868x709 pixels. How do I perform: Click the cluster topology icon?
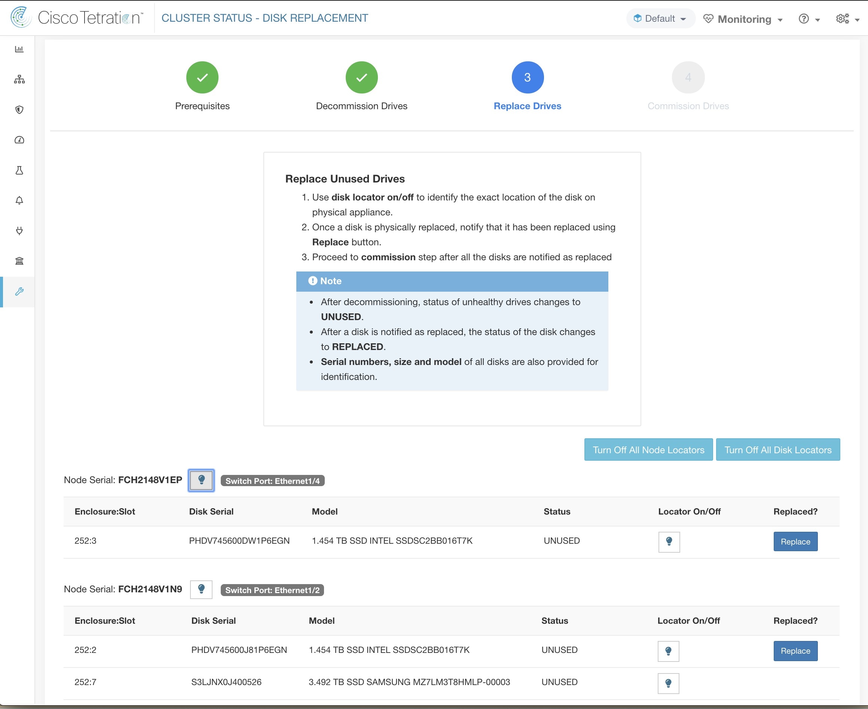tap(19, 79)
